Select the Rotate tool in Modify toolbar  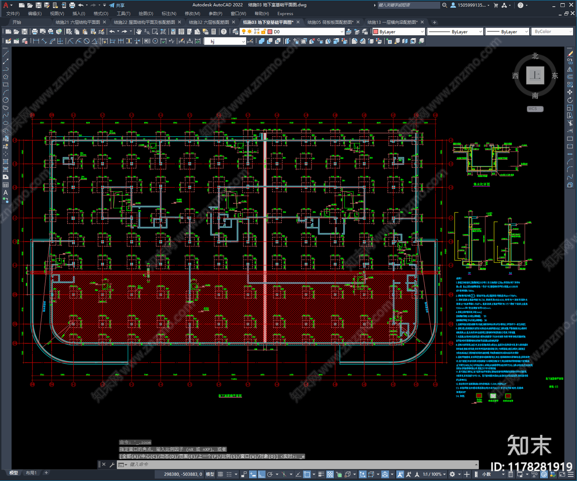(570, 100)
